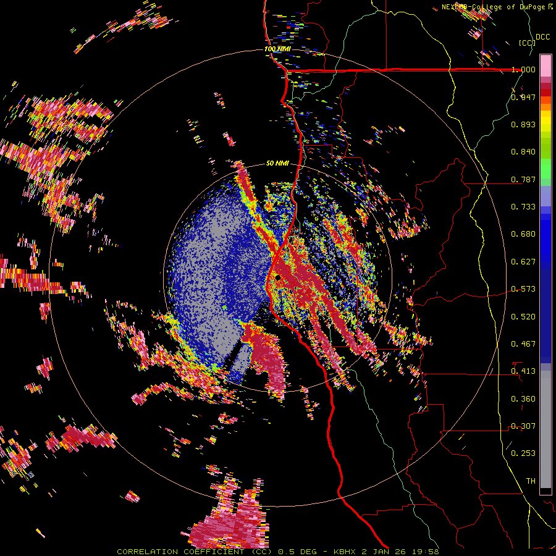This screenshot has width=556, height=556.
Task: Click the TH threshold label on the scale
Action: (x=531, y=481)
